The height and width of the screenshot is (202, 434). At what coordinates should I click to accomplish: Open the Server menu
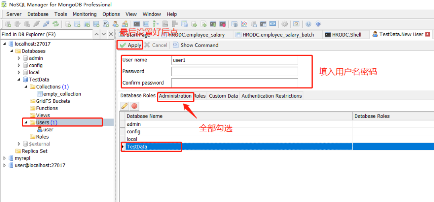point(14,14)
